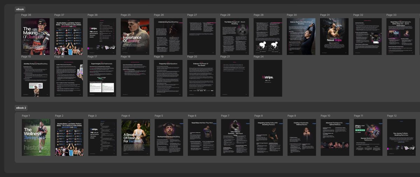
Task: Click the 'Page 8' frame label
Action: 259,116
